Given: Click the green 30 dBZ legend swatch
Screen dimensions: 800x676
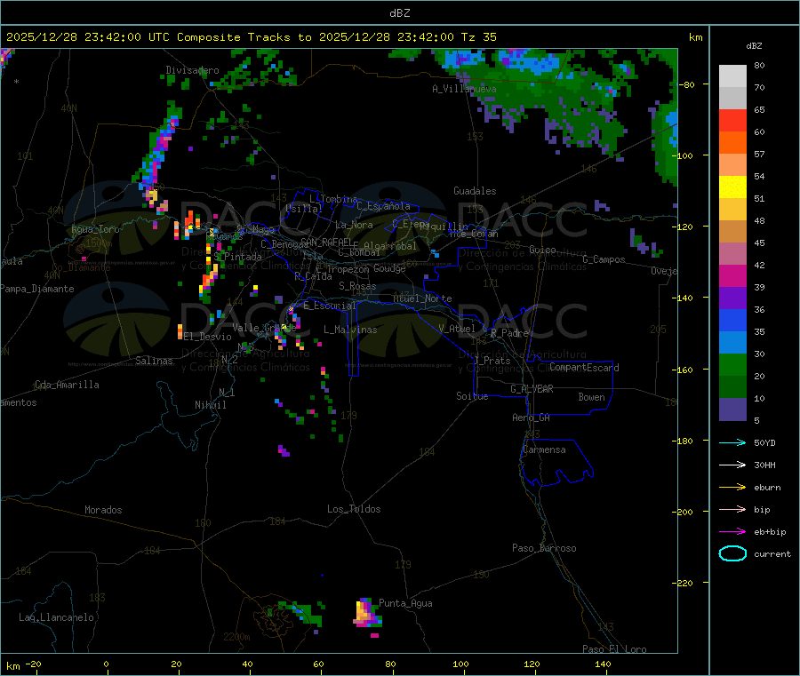Looking at the screenshot, I should click(x=732, y=364).
